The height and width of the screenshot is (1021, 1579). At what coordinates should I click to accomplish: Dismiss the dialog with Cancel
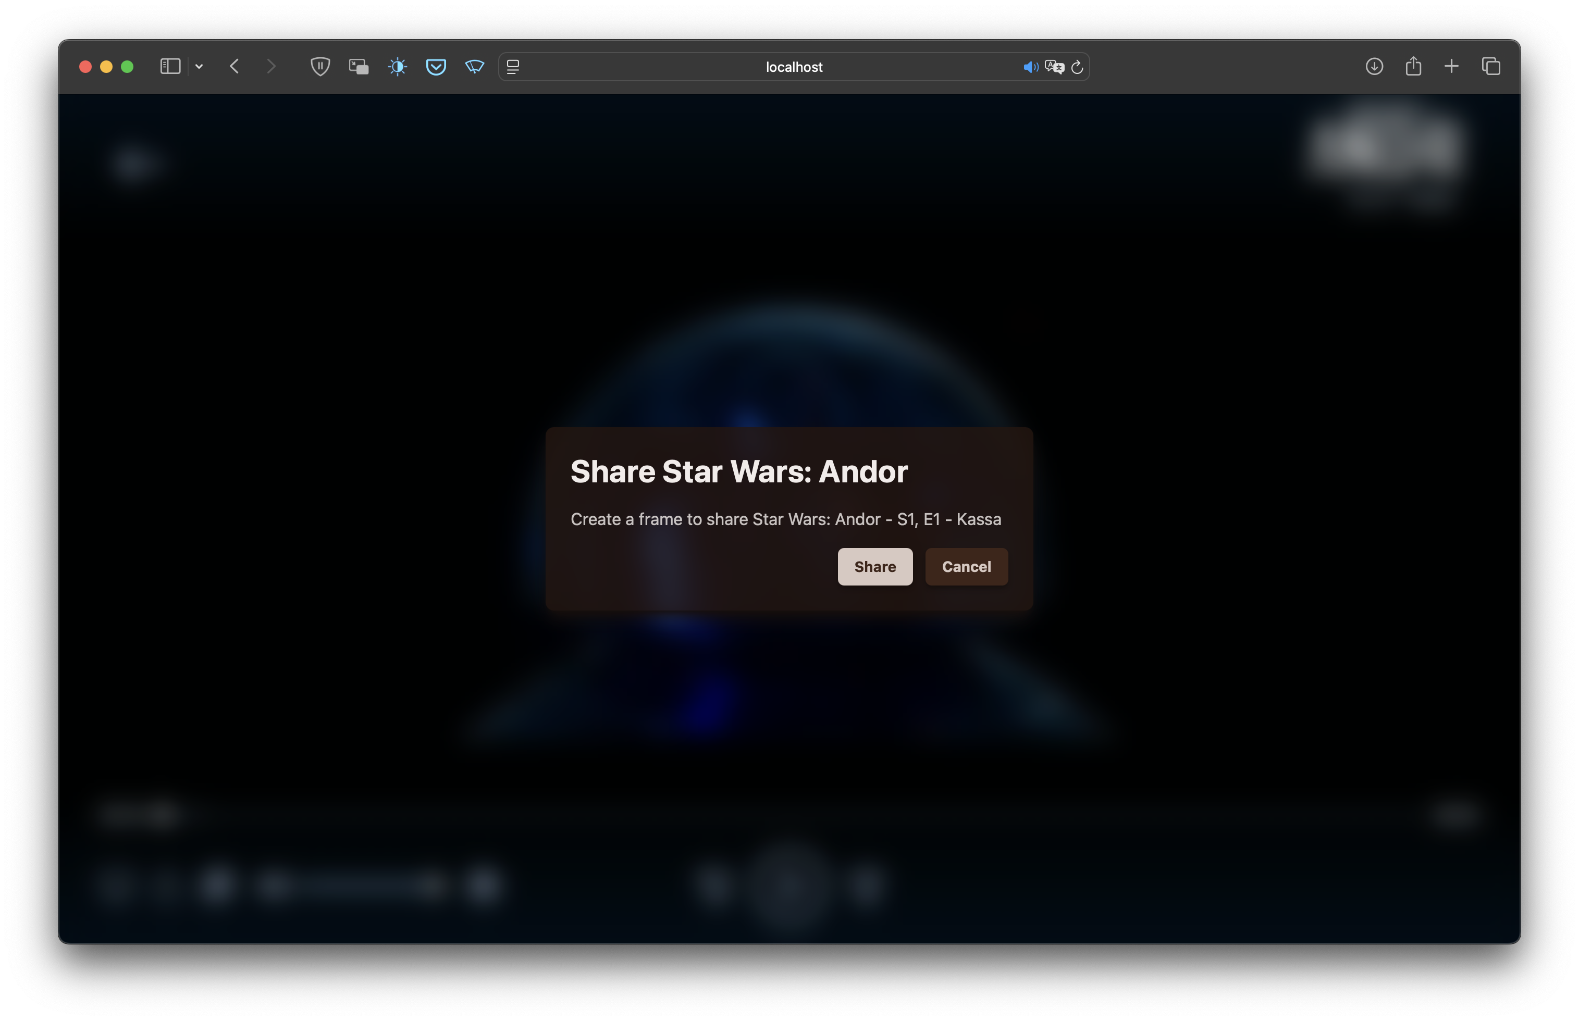tap(966, 566)
